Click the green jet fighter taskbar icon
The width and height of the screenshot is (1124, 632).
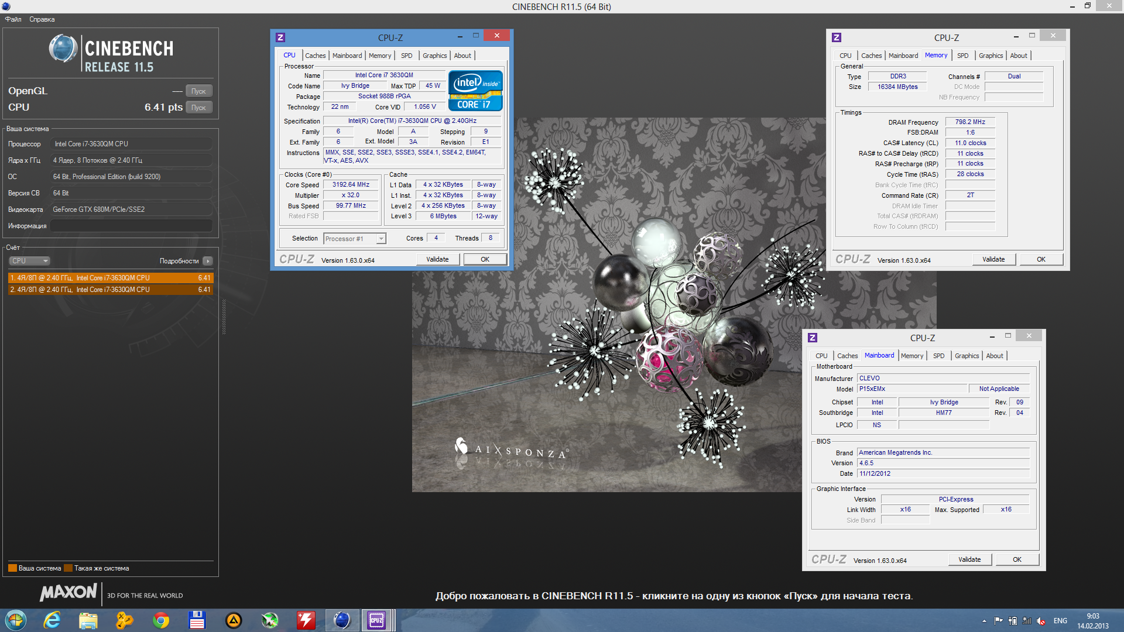point(270,620)
